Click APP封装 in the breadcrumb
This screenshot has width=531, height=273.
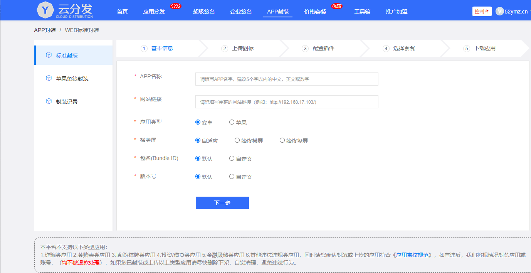point(45,30)
